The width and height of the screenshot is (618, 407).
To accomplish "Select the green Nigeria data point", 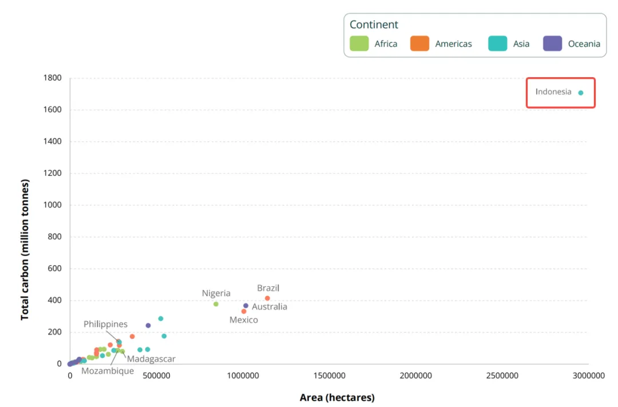I will point(216,304).
